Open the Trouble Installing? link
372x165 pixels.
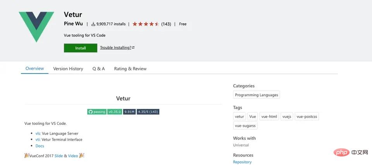click(x=117, y=48)
